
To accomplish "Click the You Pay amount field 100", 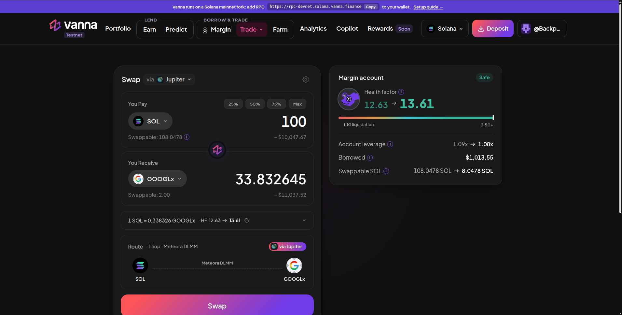I will (x=294, y=122).
